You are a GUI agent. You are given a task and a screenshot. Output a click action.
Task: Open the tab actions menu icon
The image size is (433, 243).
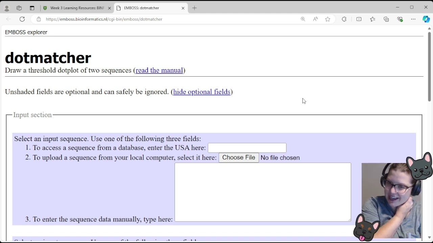(x=32, y=8)
